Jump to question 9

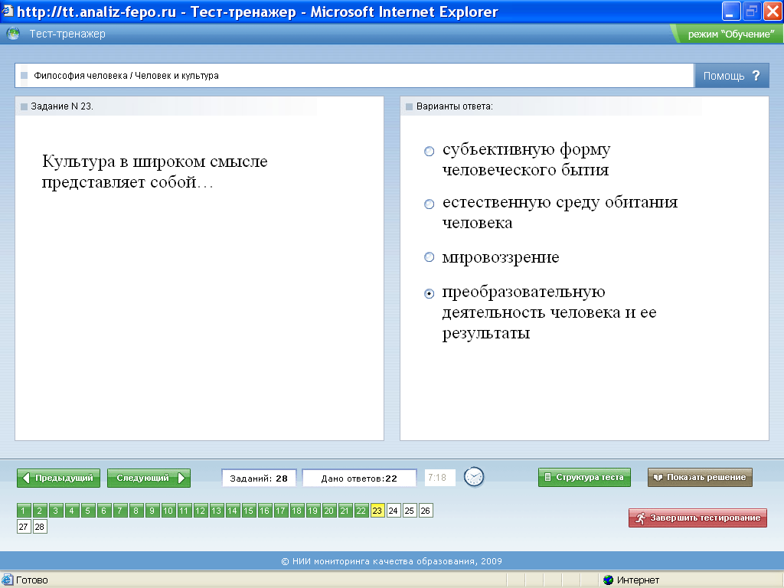152,511
